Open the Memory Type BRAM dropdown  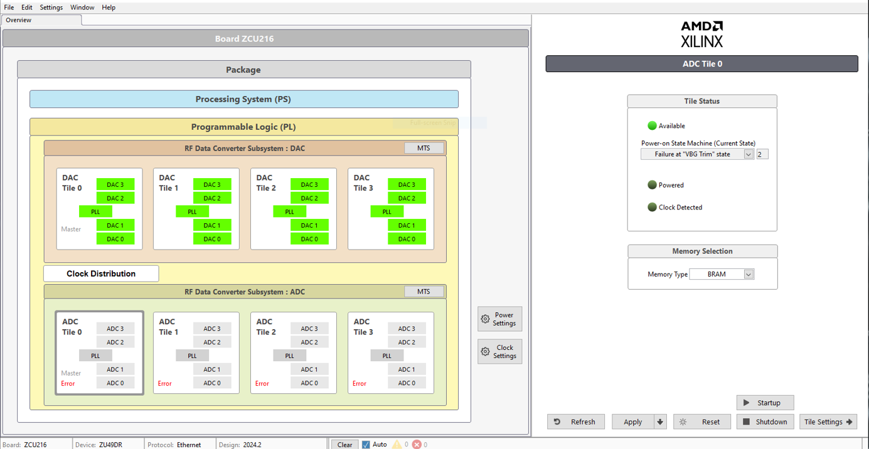[x=747, y=273]
